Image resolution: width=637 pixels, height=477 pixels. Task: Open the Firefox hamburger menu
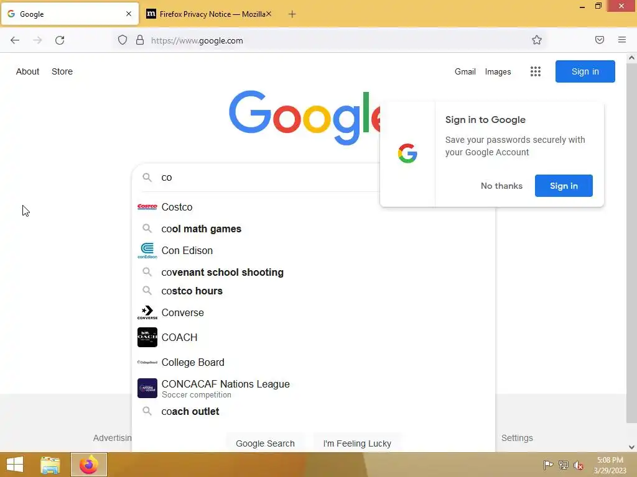621,40
